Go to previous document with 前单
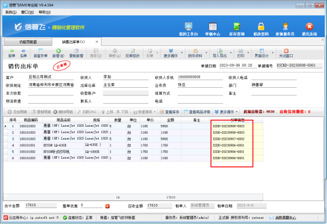The height and width of the screenshot is (224, 327). (12, 53)
